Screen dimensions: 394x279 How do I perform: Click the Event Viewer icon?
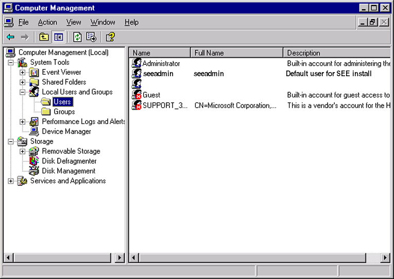pyautogui.click(x=34, y=73)
